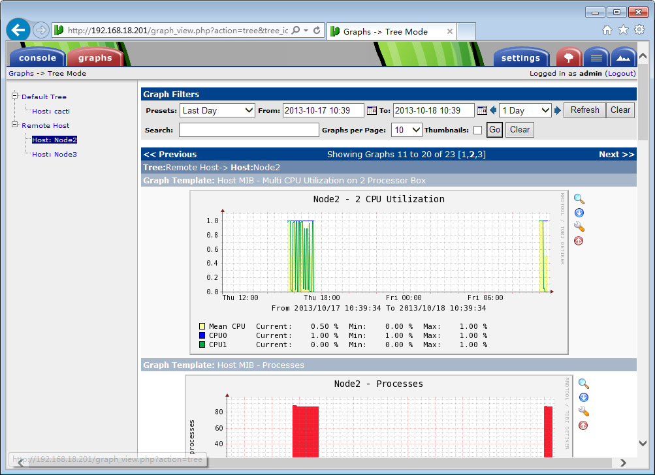The width and height of the screenshot is (655, 475).
Task: Open the To date calendar picker
Action: click(482, 111)
